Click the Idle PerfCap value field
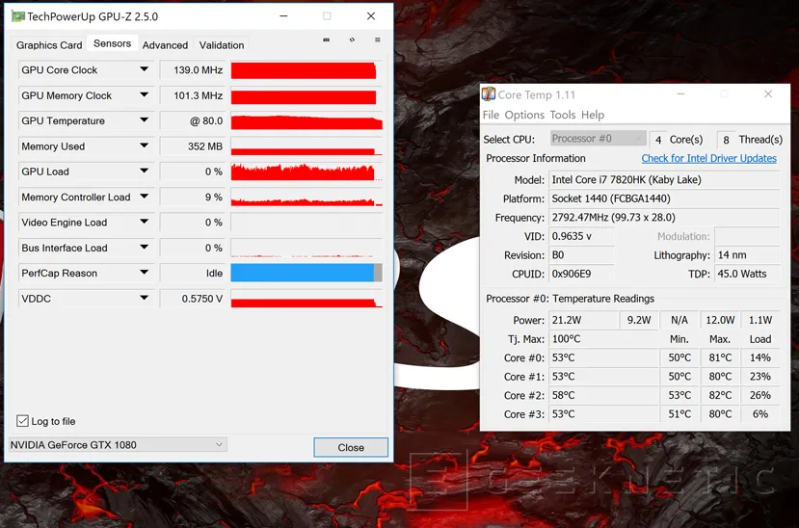Image resolution: width=799 pixels, height=528 pixels. [x=193, y=273]
